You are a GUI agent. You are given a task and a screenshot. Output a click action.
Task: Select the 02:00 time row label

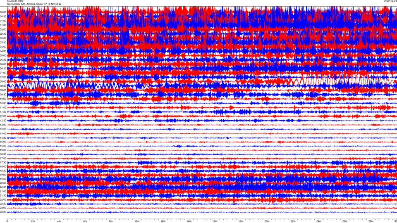[x=3, y=29]
